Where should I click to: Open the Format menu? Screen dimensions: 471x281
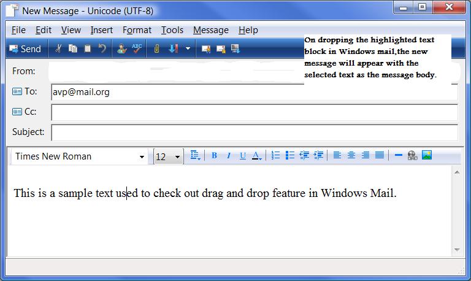tap(137, 30)
